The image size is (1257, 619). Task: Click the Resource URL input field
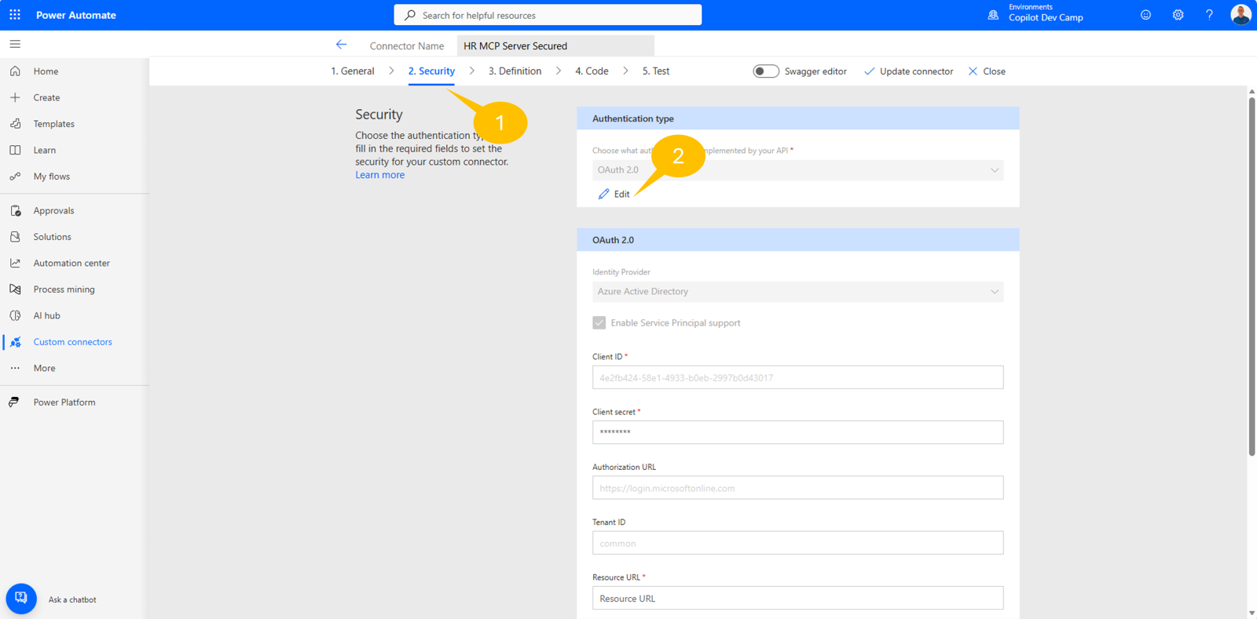click(797, 598)
